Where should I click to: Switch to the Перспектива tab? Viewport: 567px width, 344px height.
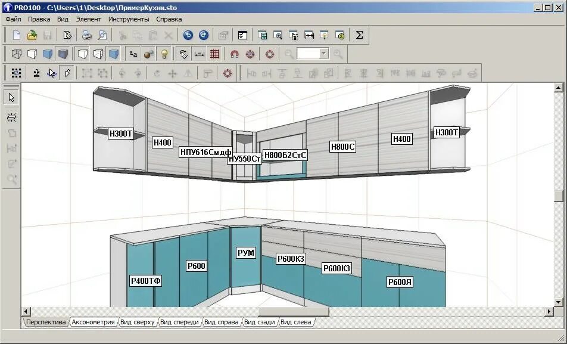click(x=46, y=322)
